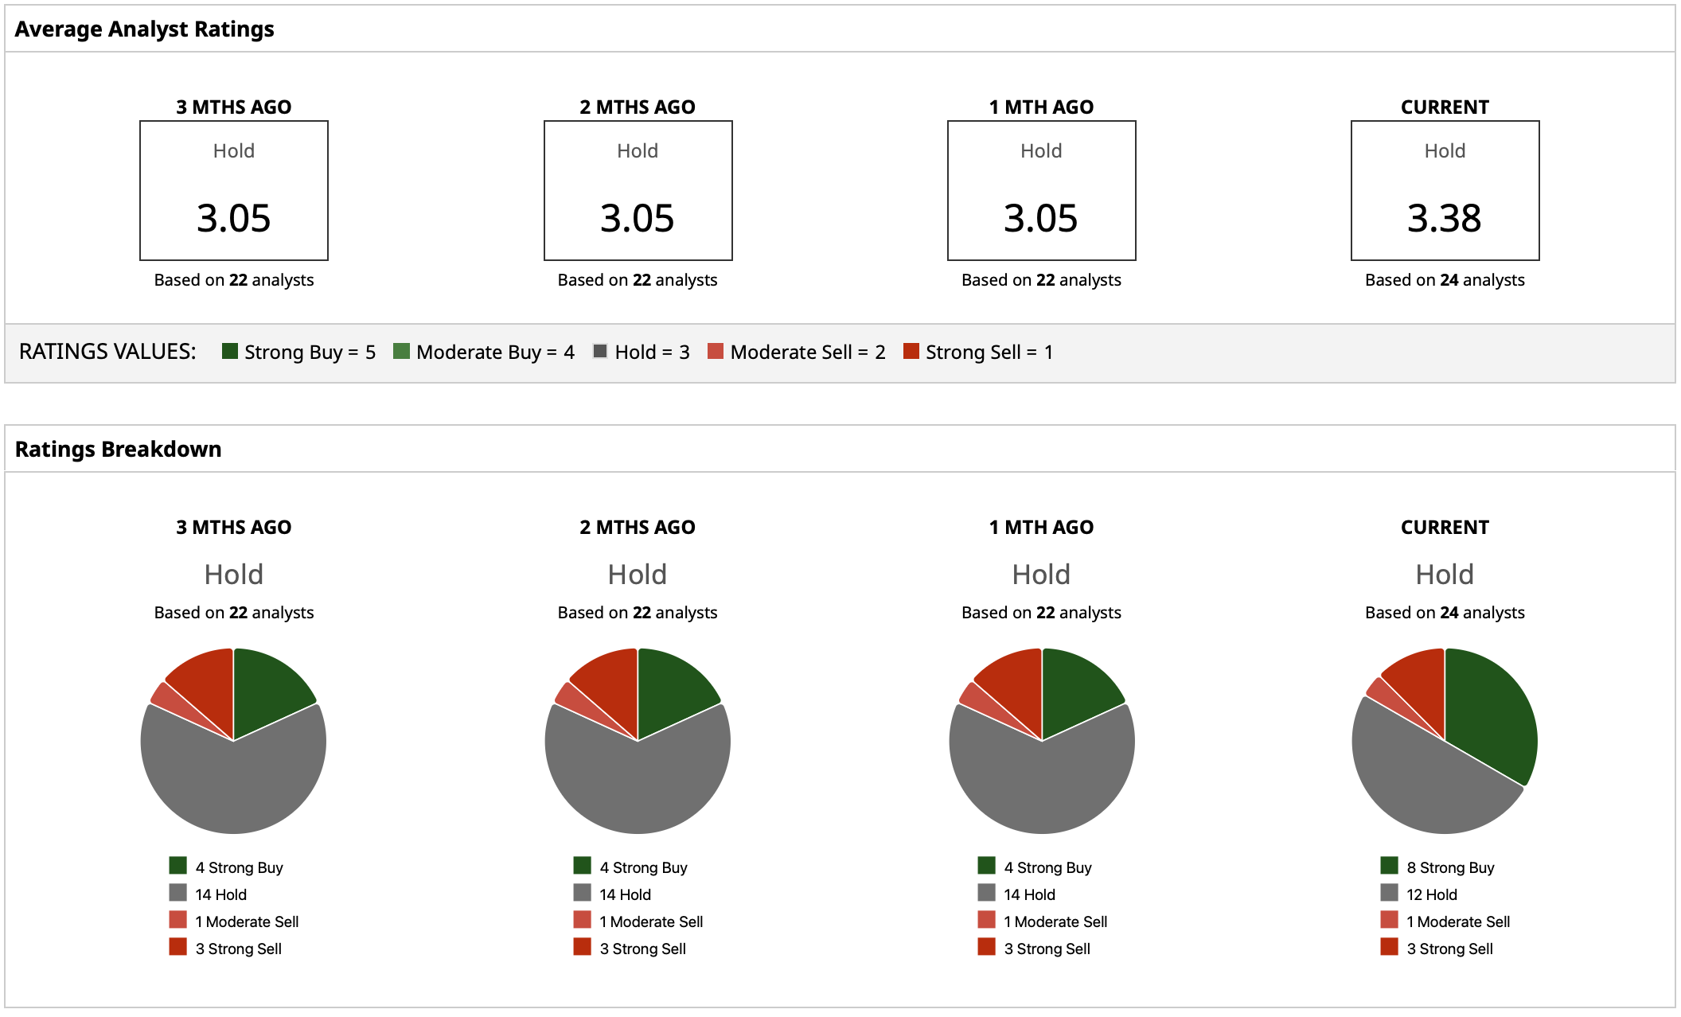Click the dark red slice of the 1 Mth Ago pie
Viewport: 1681px width, 1017px height.
(x=1015, y=684)
